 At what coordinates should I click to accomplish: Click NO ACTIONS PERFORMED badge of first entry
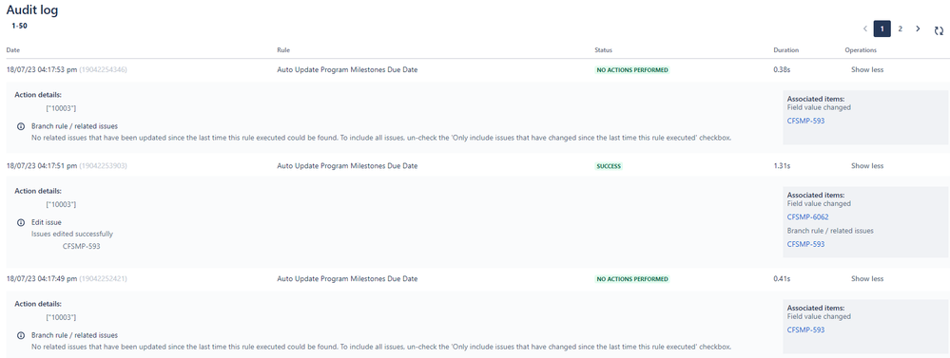pos(632,70)
